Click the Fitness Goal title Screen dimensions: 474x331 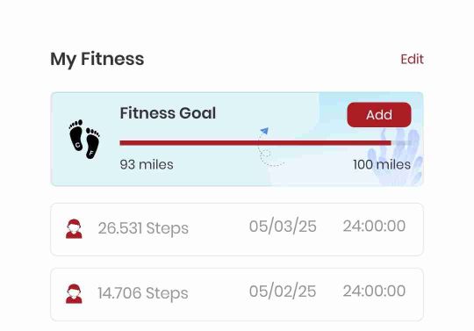tap(168, 113)
